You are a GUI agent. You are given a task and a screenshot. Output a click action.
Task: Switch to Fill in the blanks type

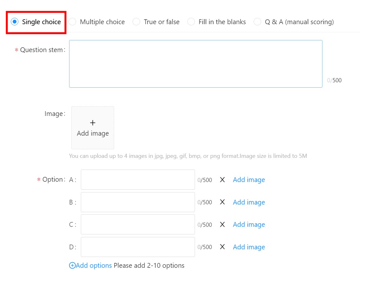(x=191, y=22)
